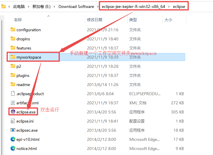Expand chevron after 新加卷 (E:) breadcrumb

[x=54, y=6]
